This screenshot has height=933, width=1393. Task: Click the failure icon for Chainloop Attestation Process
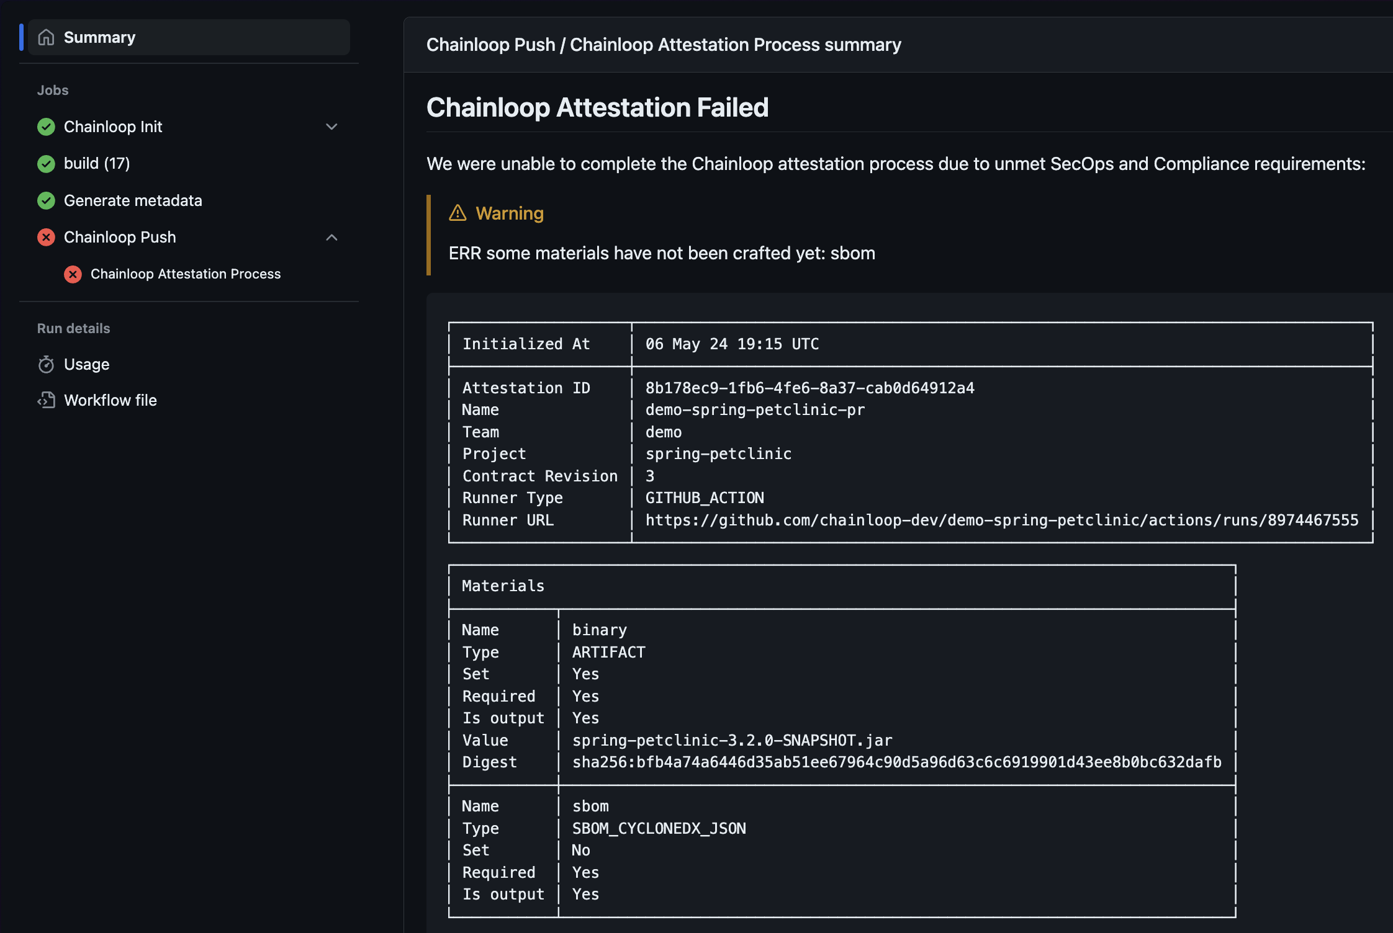73,274
